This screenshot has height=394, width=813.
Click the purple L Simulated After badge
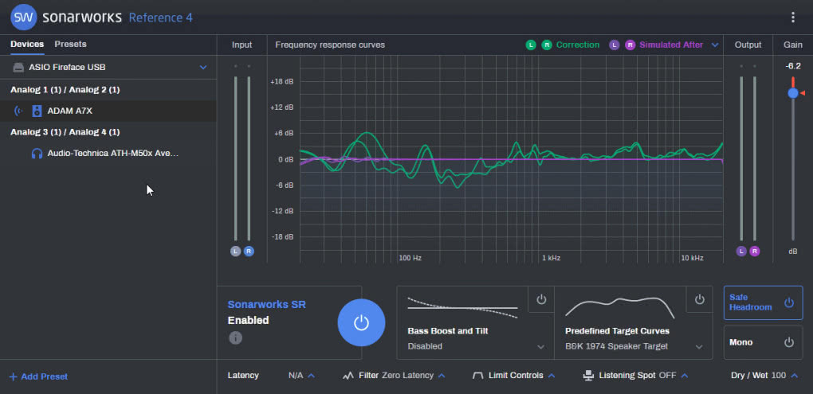[615, 45]
